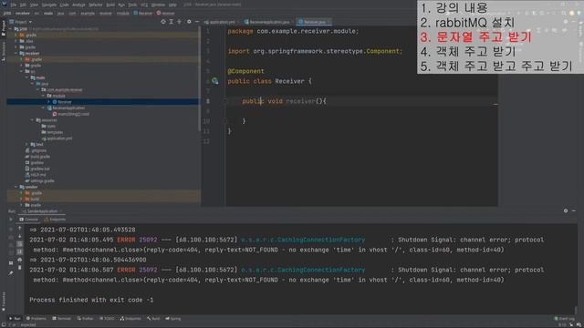Click the Expand All icon in Project panel
Viewport: 584px width, 328px height.
click(x=172, y=22)
